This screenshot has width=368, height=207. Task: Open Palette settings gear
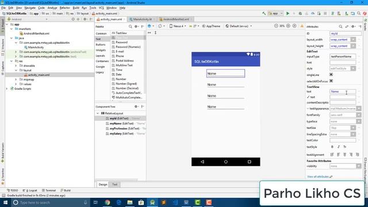[136, 26]
